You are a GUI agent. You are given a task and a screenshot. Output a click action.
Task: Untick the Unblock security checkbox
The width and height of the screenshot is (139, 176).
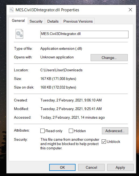(104, 142)
